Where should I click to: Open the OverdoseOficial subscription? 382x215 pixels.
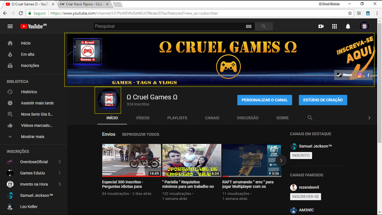[34, 162]
